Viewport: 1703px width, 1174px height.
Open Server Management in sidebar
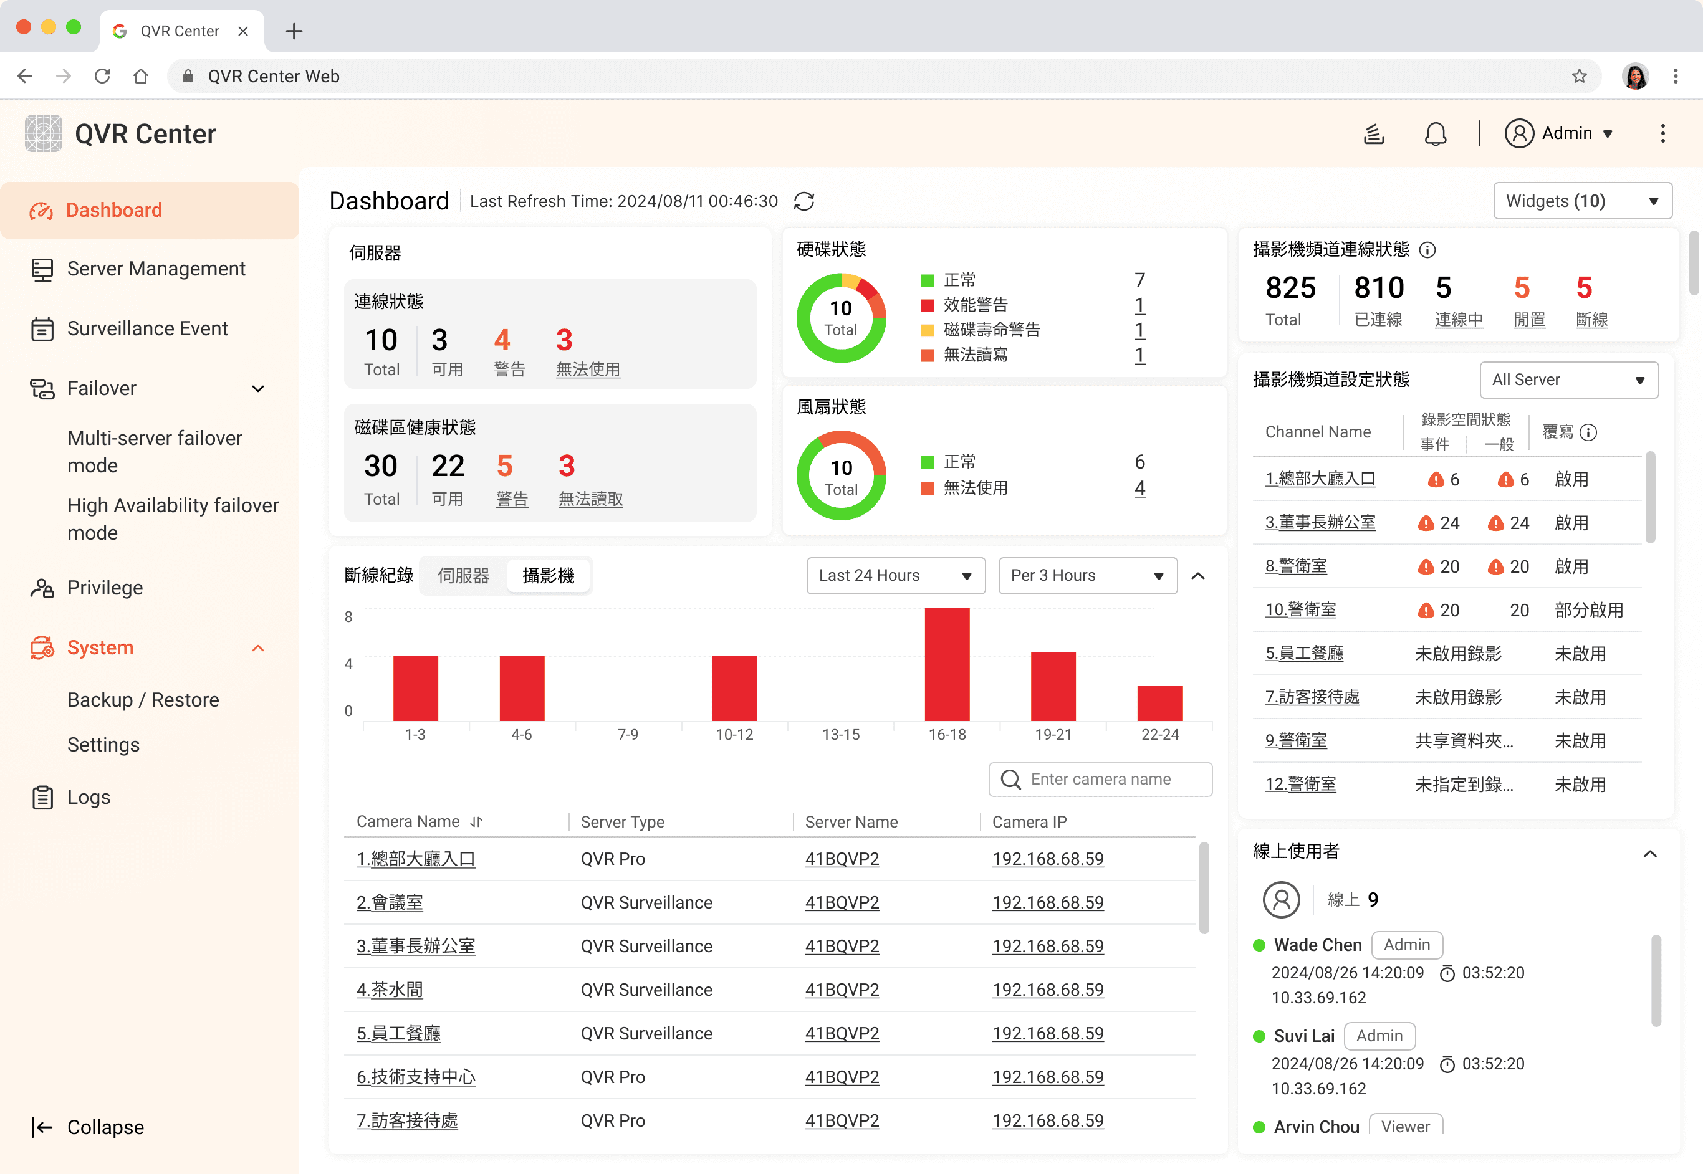pyautogui.click(x=156, y=269)
